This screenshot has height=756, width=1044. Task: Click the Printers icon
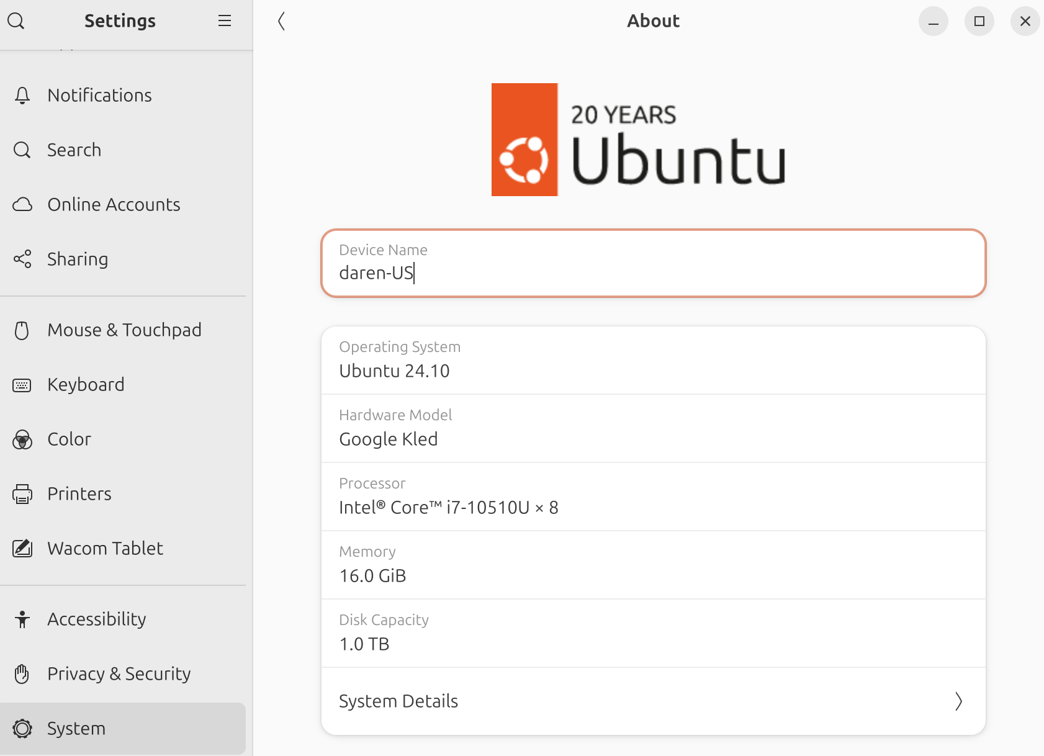22,494
